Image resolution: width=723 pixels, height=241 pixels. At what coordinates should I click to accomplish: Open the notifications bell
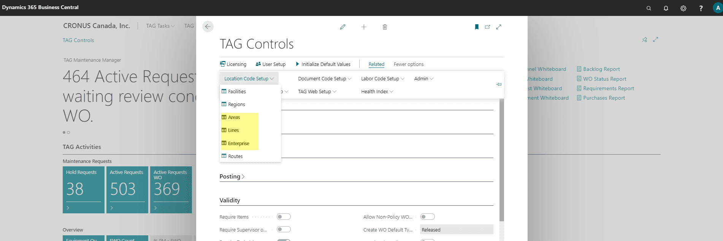[x=666, y=8]
